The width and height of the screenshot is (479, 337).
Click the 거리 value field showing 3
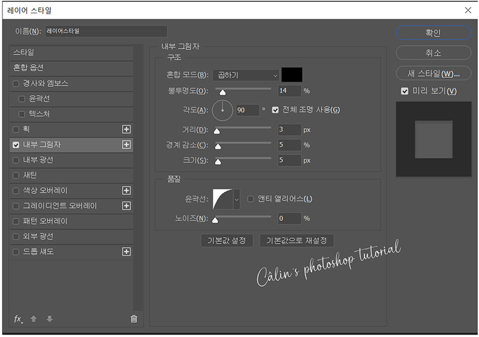click(x=289, y=129)
